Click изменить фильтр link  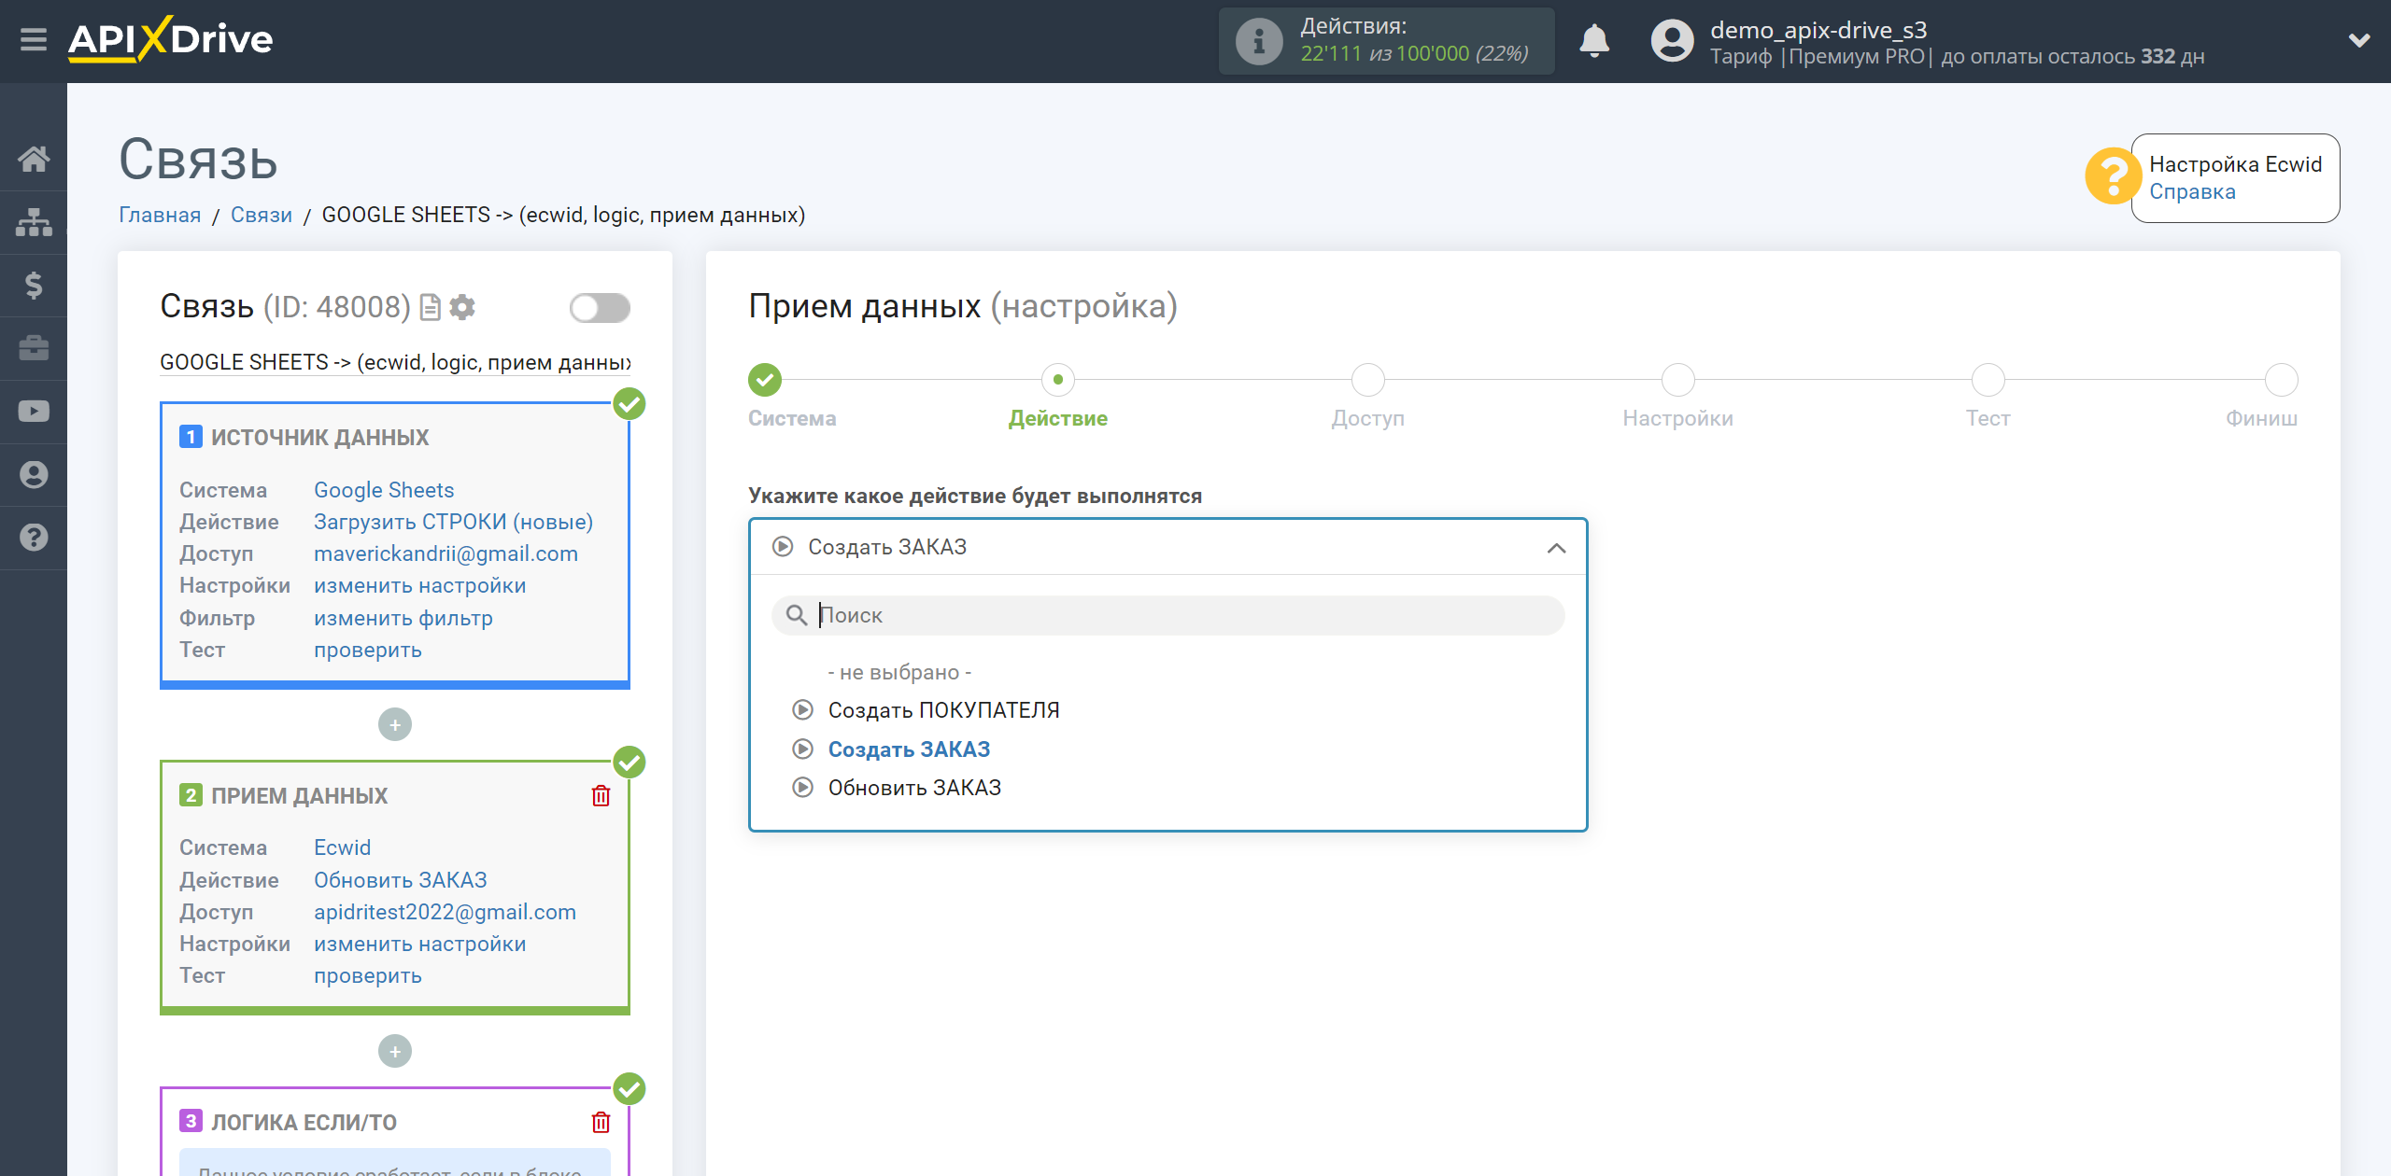coord(403,619)
